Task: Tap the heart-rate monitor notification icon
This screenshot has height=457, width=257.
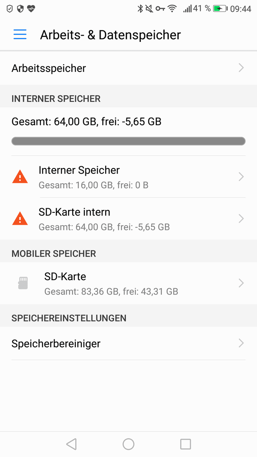Action: pyautogui.click(x=31, y=9)
